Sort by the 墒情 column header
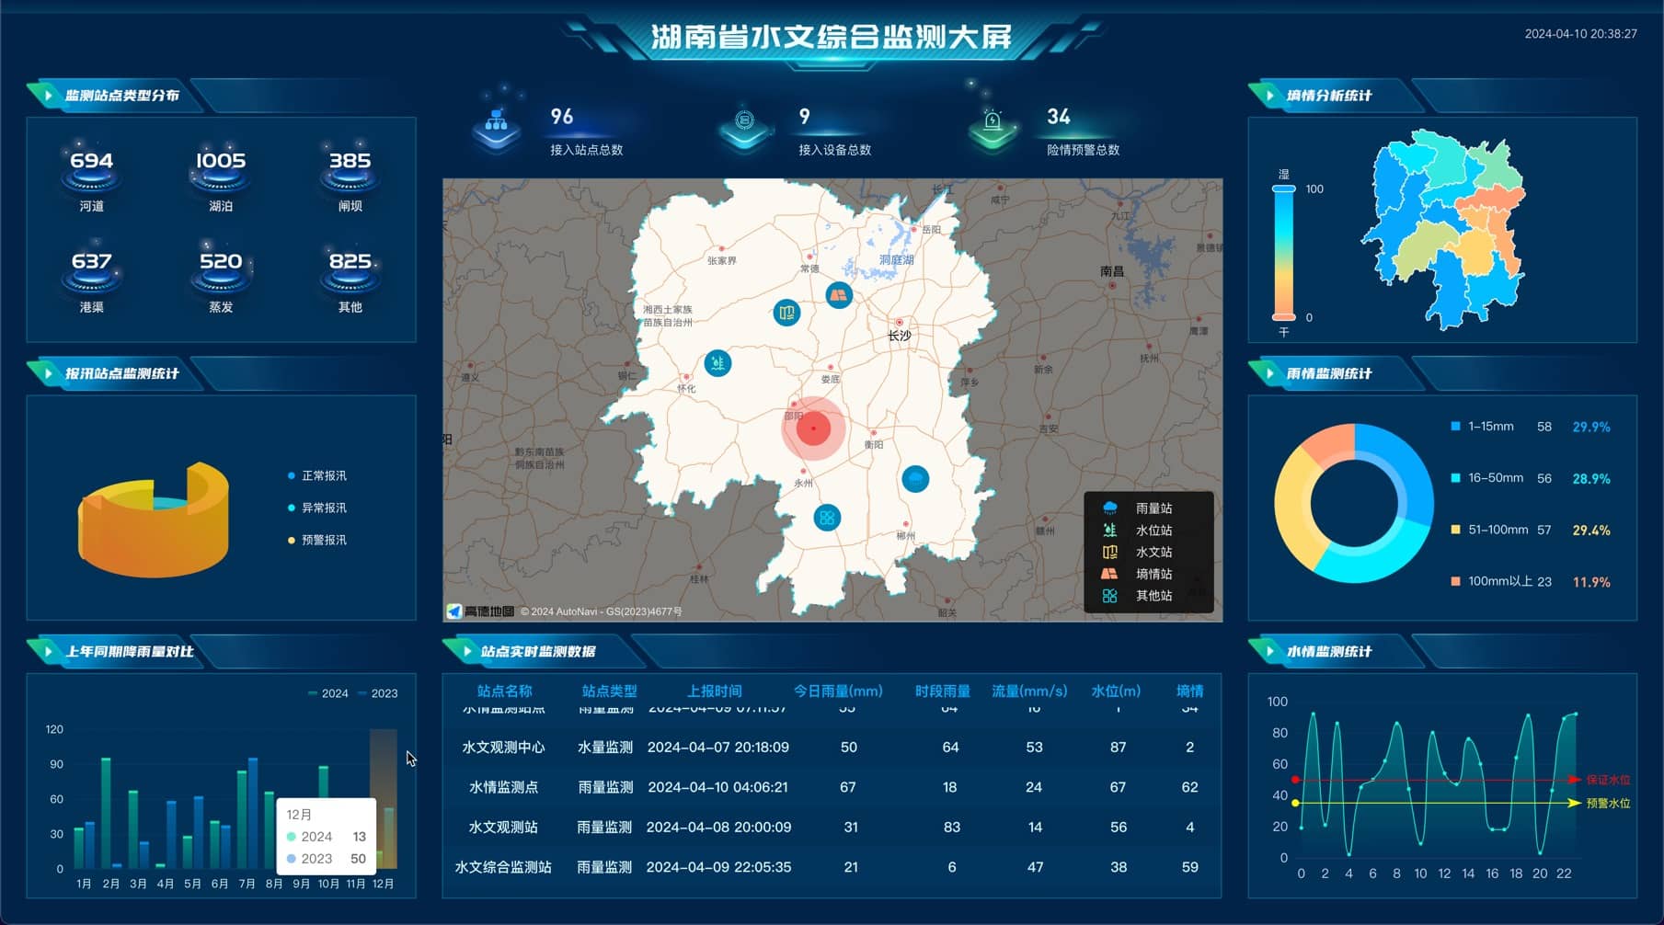 1189,691
